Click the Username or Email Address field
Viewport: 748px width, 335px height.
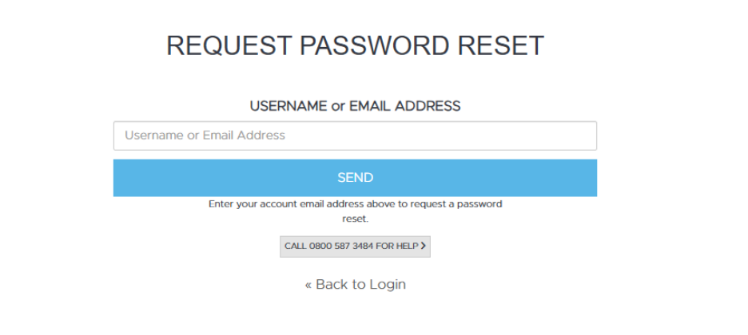click(355, 136)
